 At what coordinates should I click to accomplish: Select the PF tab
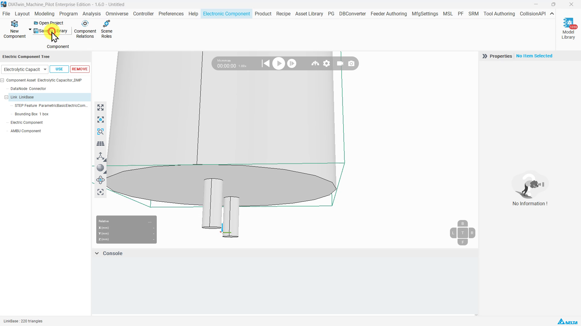click(x=461, y=14)
